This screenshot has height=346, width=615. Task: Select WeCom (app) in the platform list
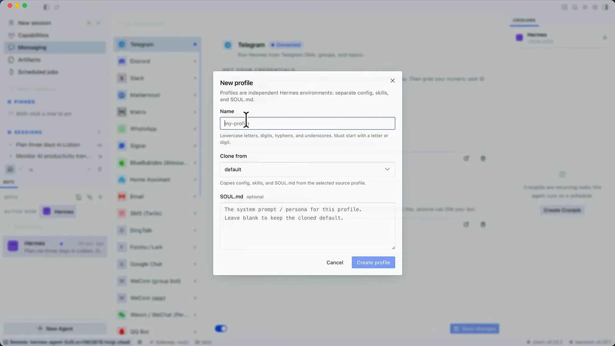pyautogui.click(x=157, y=298)
